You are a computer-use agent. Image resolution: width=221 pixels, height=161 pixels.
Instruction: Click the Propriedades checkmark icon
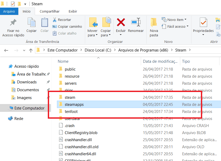click(x=203, y=22)
